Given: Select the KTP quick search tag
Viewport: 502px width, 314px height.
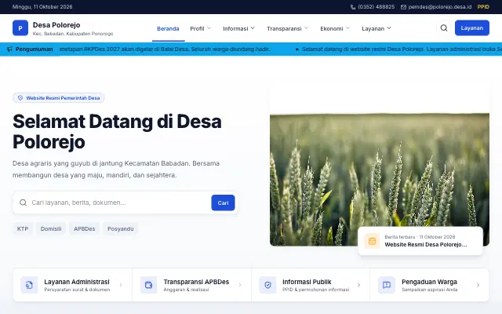Looking at the screenshot, I should (23, 228).
